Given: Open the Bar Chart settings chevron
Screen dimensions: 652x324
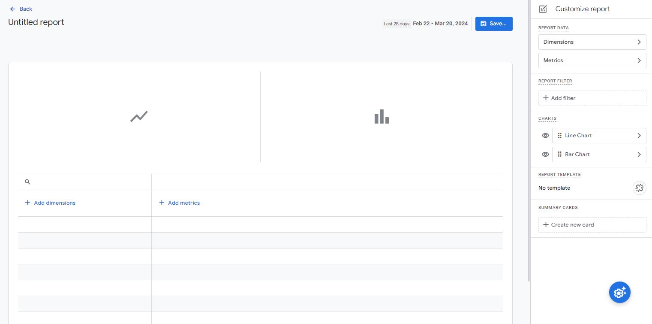Looking at the screenshot, I should [x=638, y=154].
